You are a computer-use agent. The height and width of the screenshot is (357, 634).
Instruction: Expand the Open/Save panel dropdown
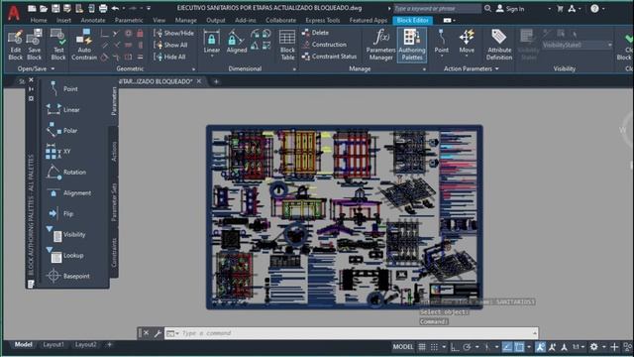[53, 68]
